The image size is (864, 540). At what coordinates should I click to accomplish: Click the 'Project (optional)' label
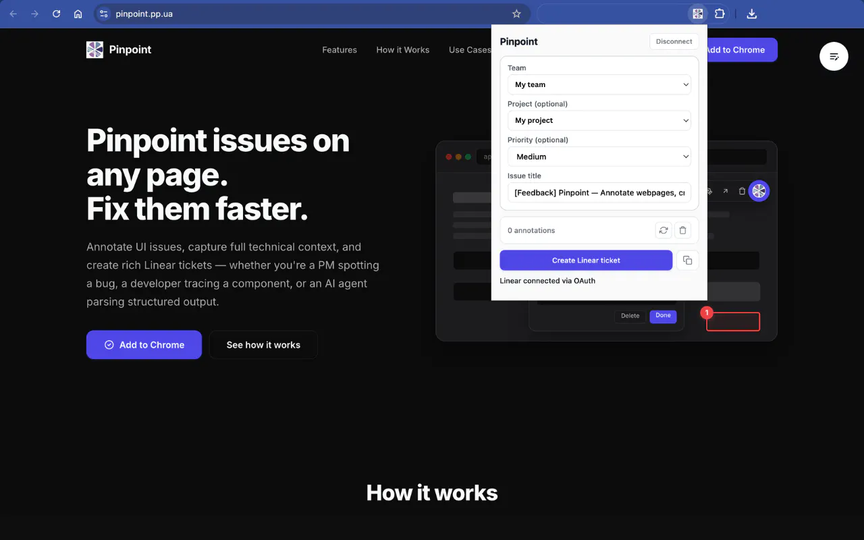(537, 104)
